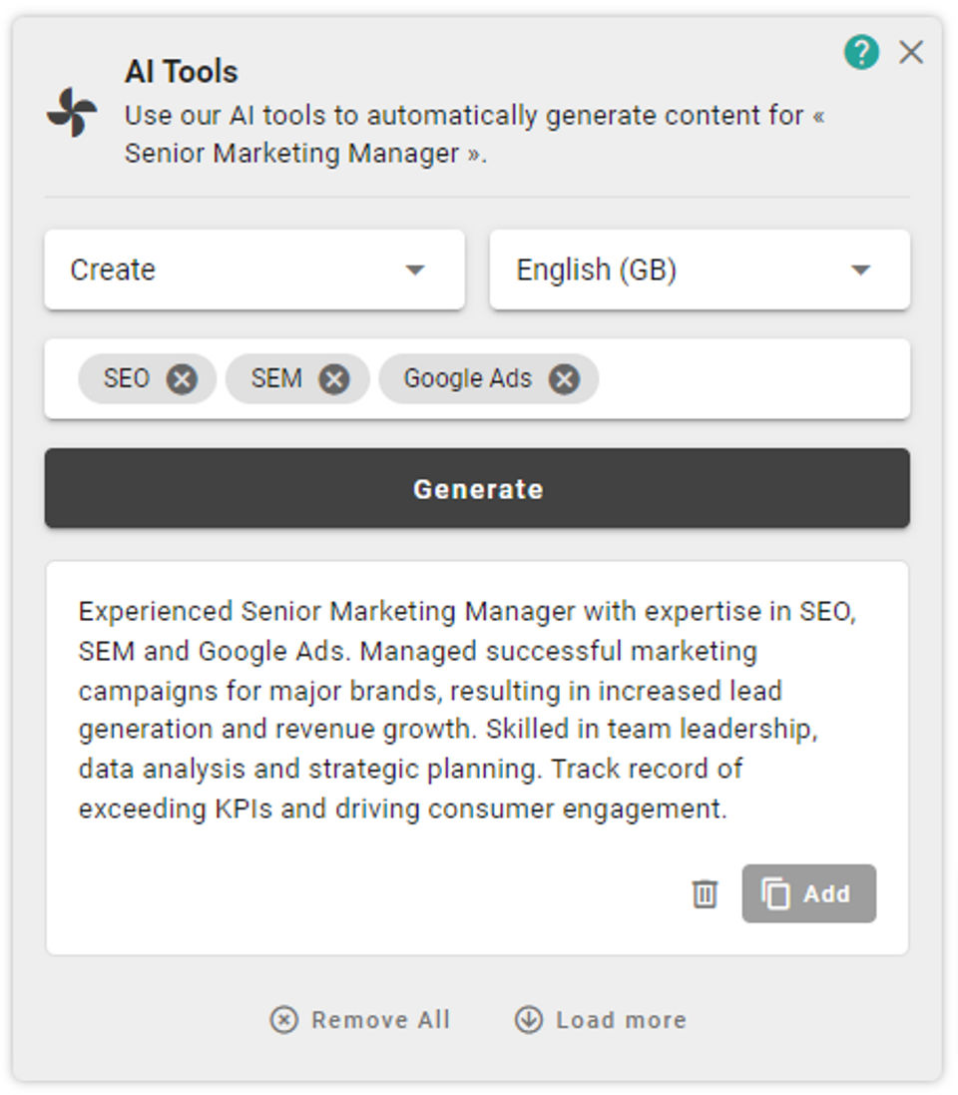The width and height of the screenshot is (958, 1095).
Task: Click the Remove All link
Action: [380, 1019]
